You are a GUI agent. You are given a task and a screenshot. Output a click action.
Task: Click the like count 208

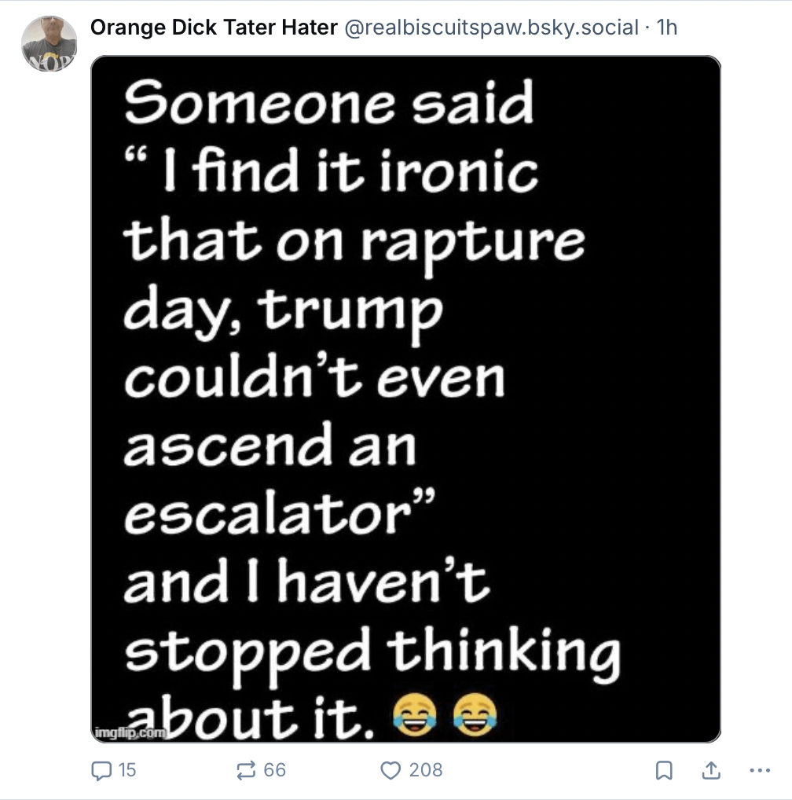[x=426, y=770]
